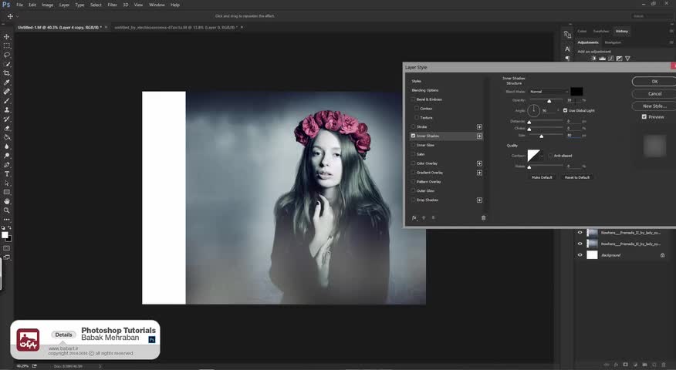Select the Blur tool
676x370 pixels.
[x=7, y=146]
